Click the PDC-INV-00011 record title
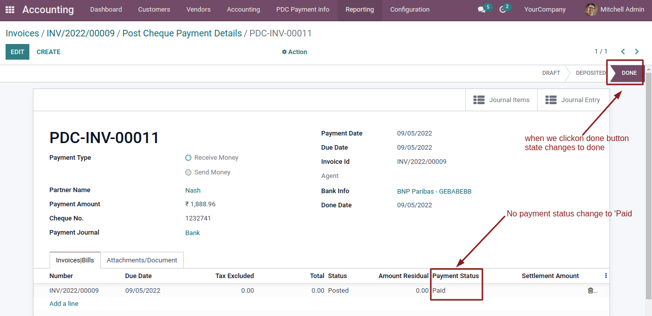The image size is (652, 316). pos(104,138)
